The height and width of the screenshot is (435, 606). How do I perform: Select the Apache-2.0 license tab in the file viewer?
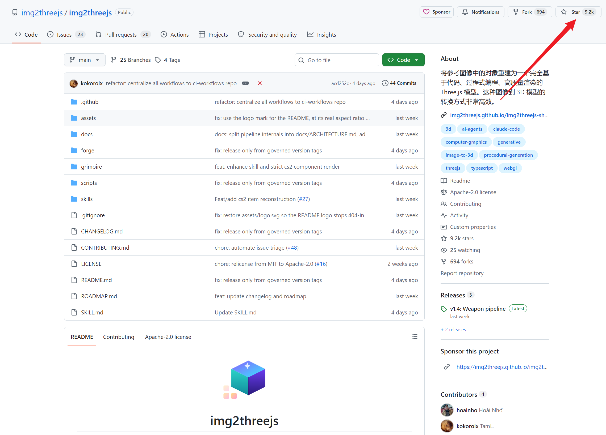pyautogui.click(x=168, y=337)
